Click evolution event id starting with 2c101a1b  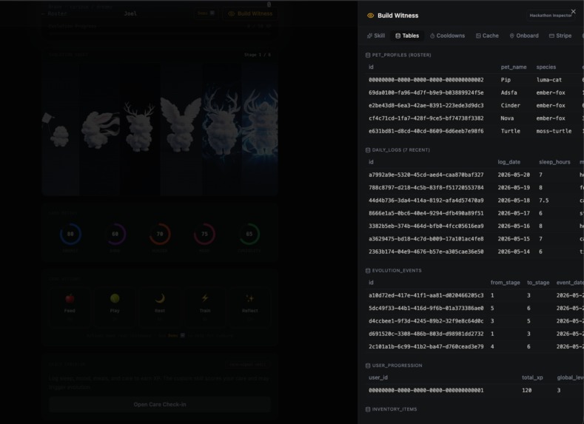pos(426,346)
